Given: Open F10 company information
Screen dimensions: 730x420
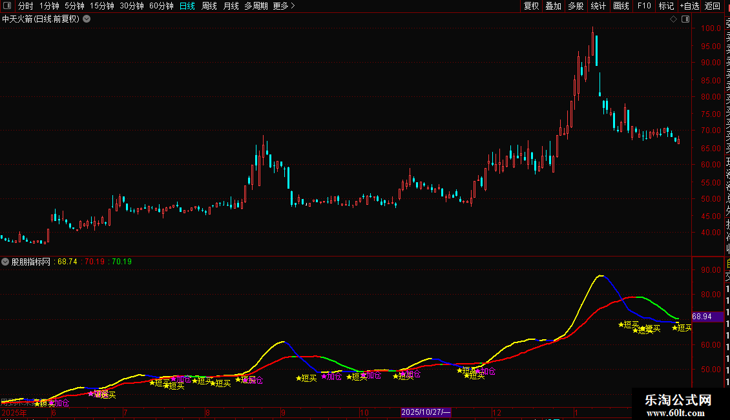Looking at the screenshot, I should coord(644,6).
